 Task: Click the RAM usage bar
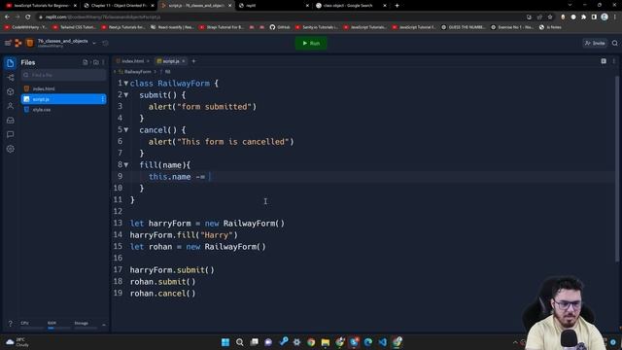click(x=58, y=328)
